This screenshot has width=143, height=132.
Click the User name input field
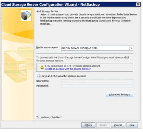pyautogui.click(x=97, y=81)
